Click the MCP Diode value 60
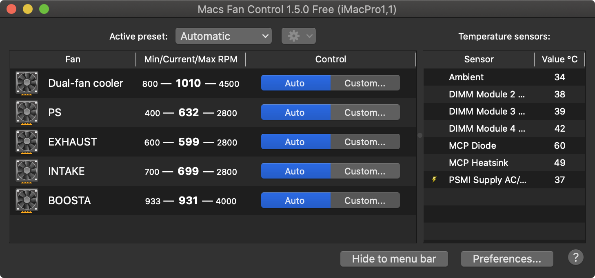The image size is (595, 278). [559, 146]
